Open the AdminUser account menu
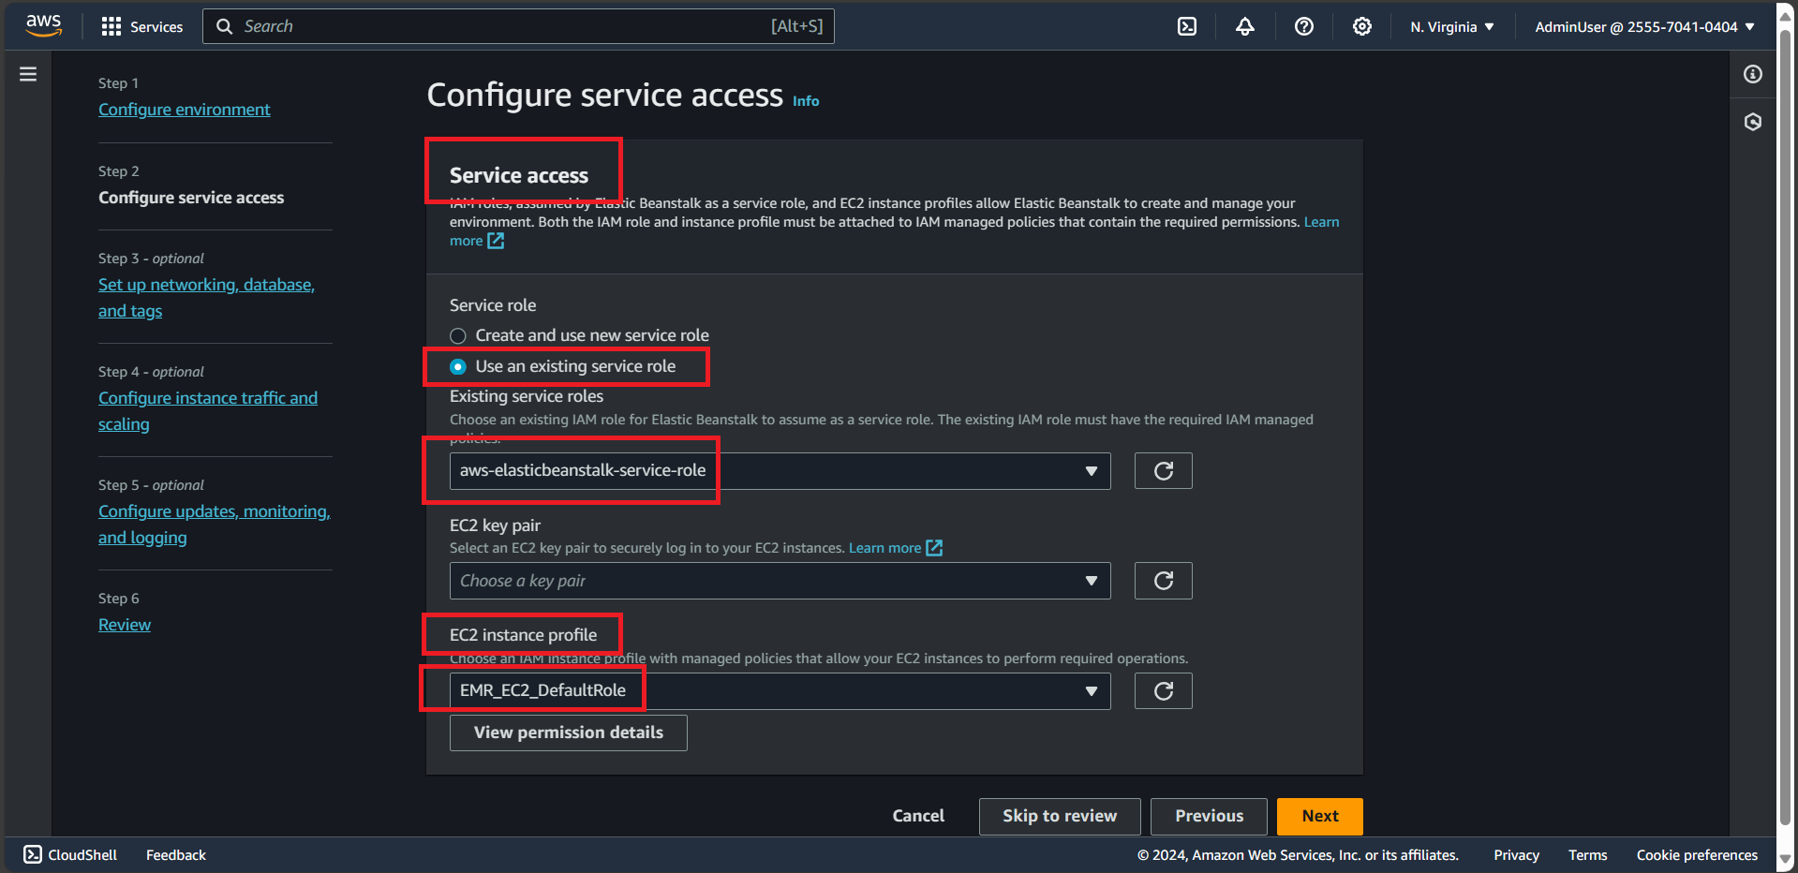1798x873 pixels. [x=1644, y=27]
